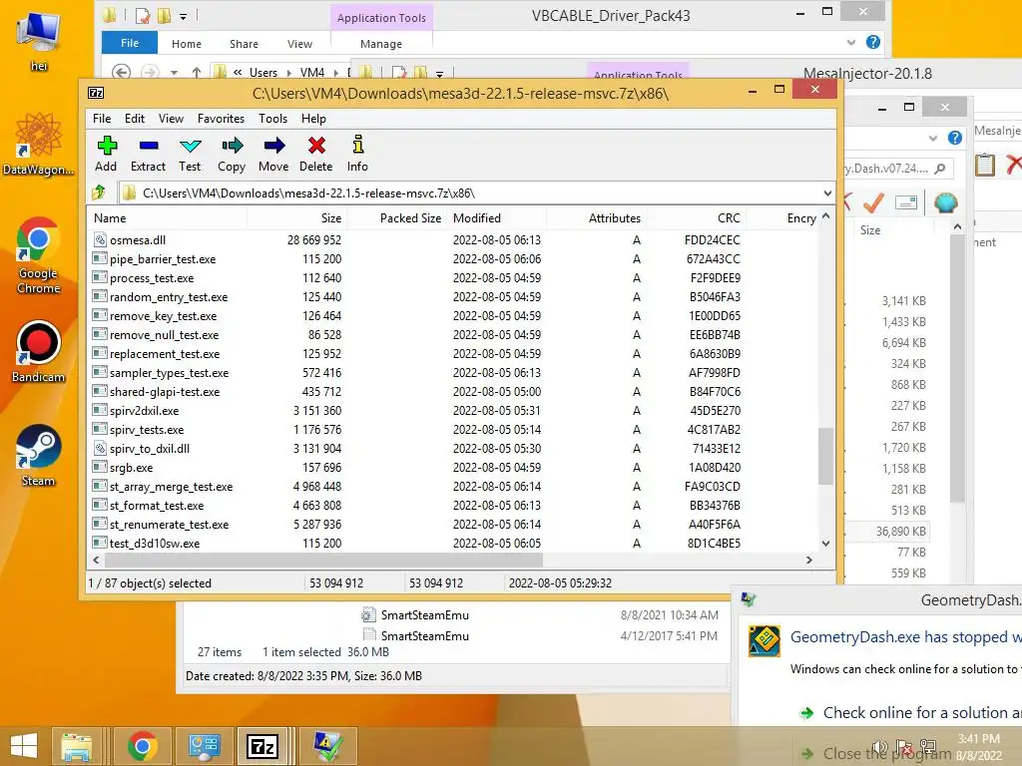Click the horizontal scrollbar left arrow

tap(97, 560)
